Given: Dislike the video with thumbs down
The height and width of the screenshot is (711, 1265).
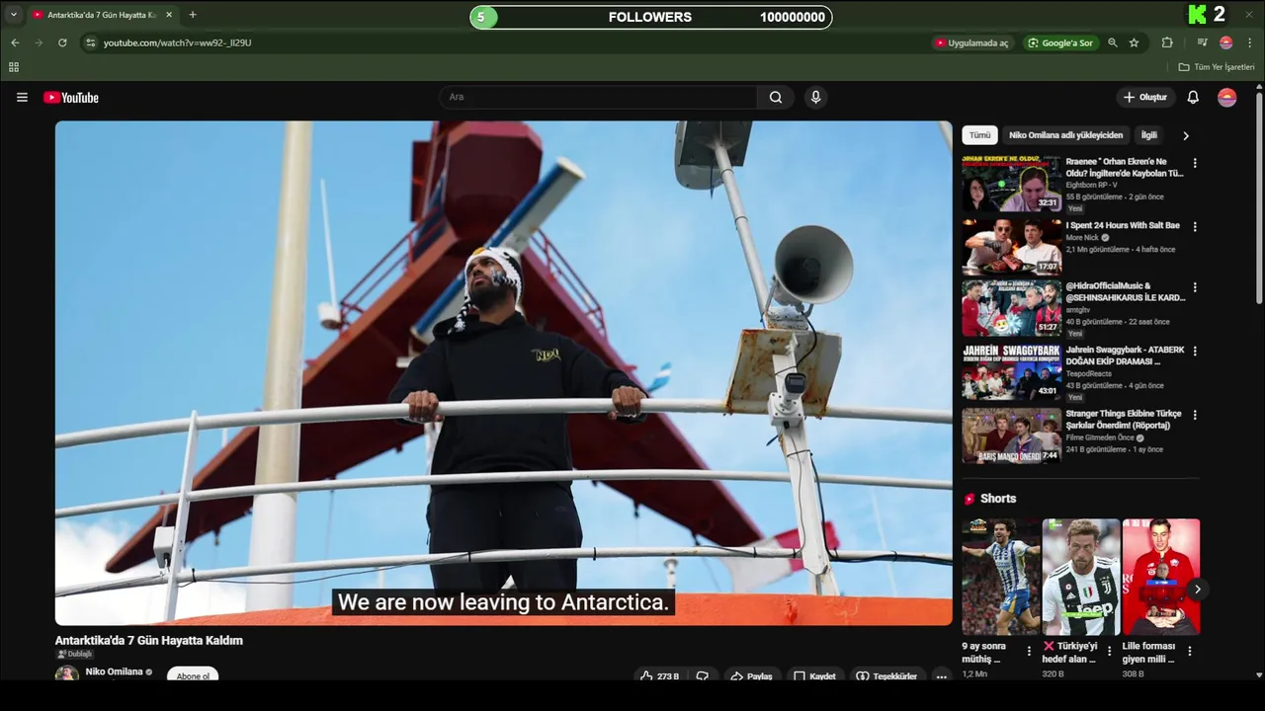Looking at the screenshot, I should point(703,675).
